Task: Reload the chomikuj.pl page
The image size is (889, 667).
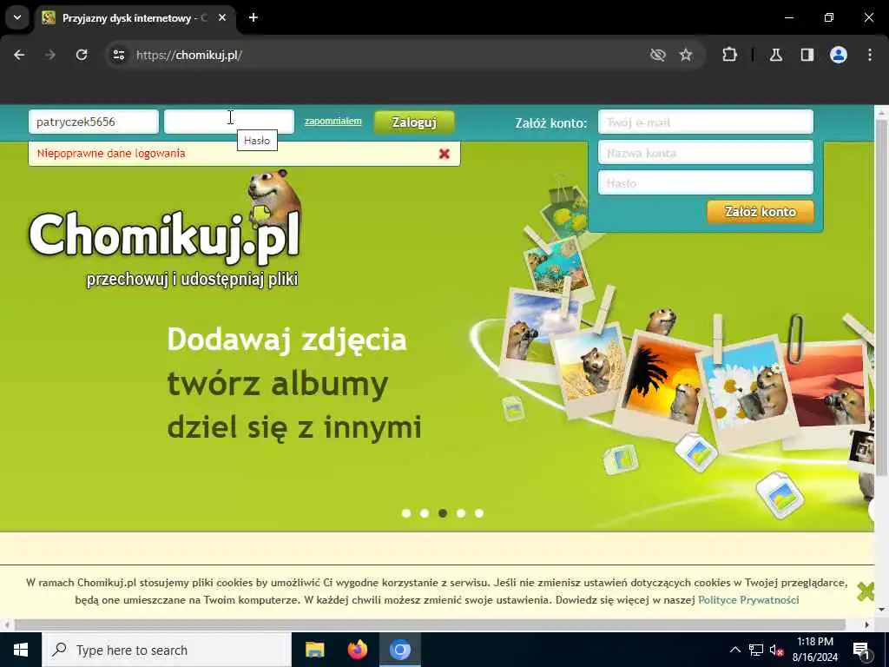Action: (x=82, y=55)
